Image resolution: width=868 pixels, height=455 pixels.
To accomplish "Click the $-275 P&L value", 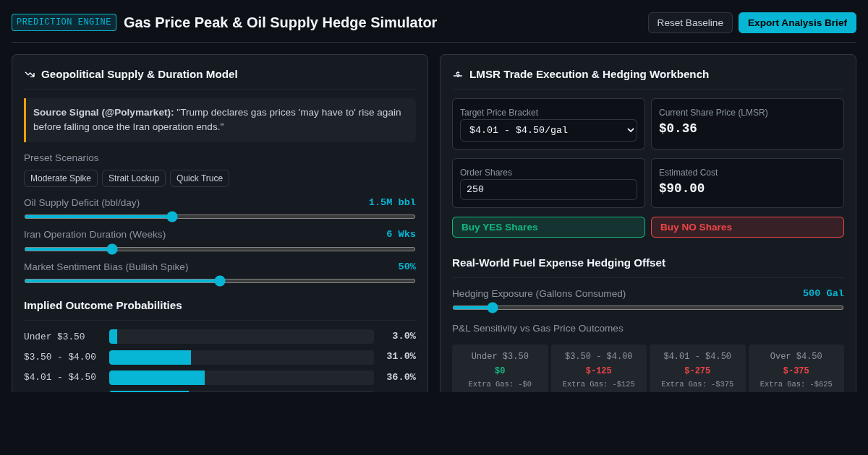I will [x=697, y=370].
